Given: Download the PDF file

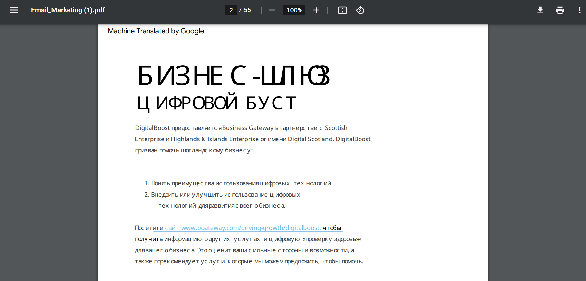Looking at the screenshot, I should pyautogui.click(x=540, y=10).
